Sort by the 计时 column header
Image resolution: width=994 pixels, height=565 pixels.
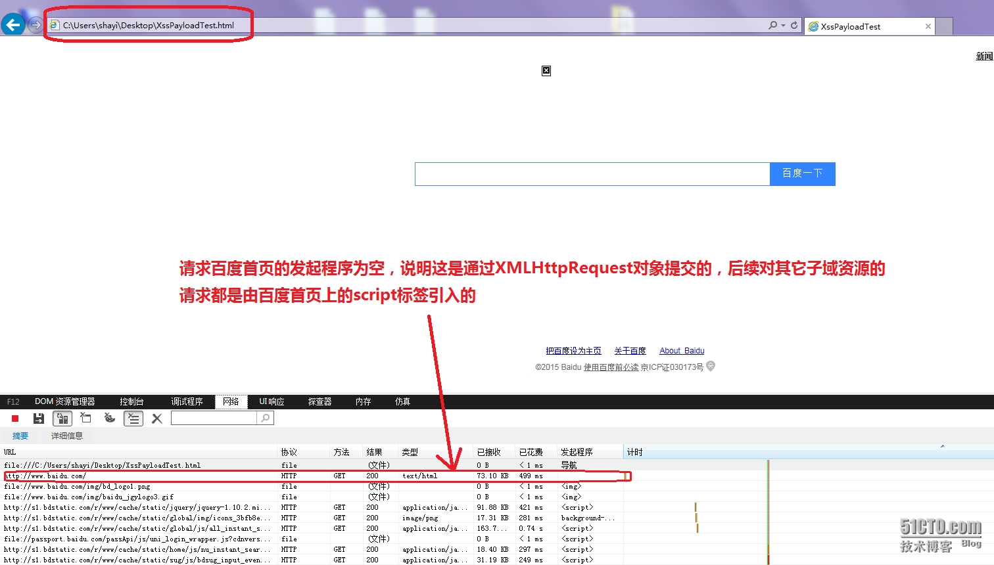coord(808,452)
